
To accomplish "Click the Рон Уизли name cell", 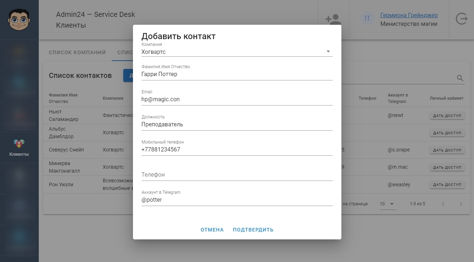I will [x=61, y=184].
